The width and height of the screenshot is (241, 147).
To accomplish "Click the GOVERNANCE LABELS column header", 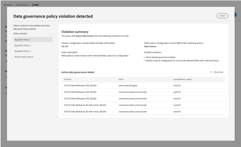I will (183, 80).
